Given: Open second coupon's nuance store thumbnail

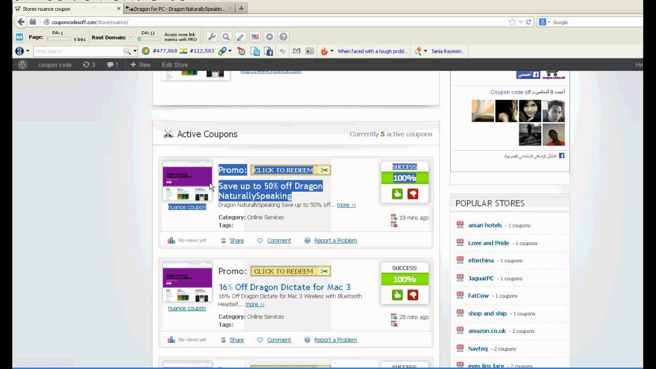Looking at the screenshot, I should click(x=187, y=282).
